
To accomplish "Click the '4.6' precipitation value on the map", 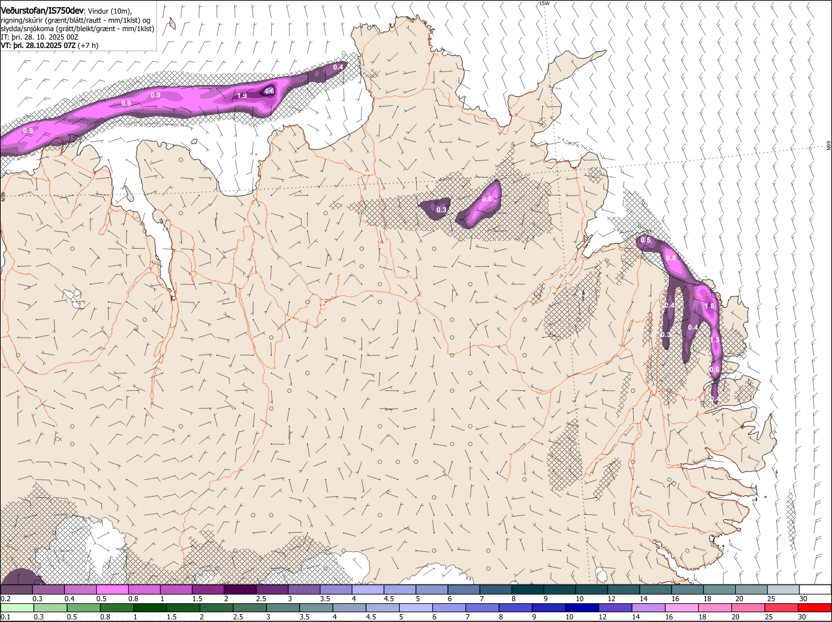I will click(268, 91).
